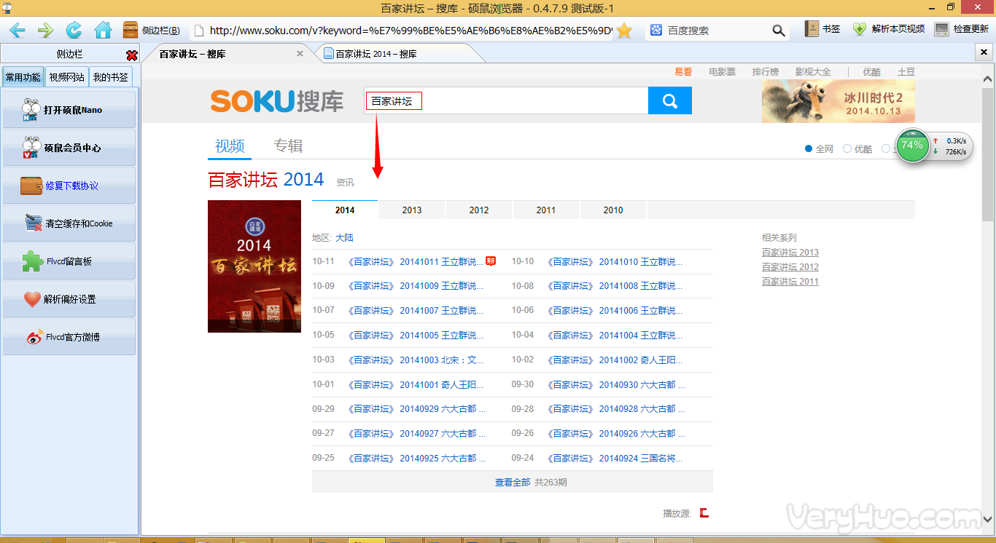Click 检查更新 check update button

click(x=961, y=29)
